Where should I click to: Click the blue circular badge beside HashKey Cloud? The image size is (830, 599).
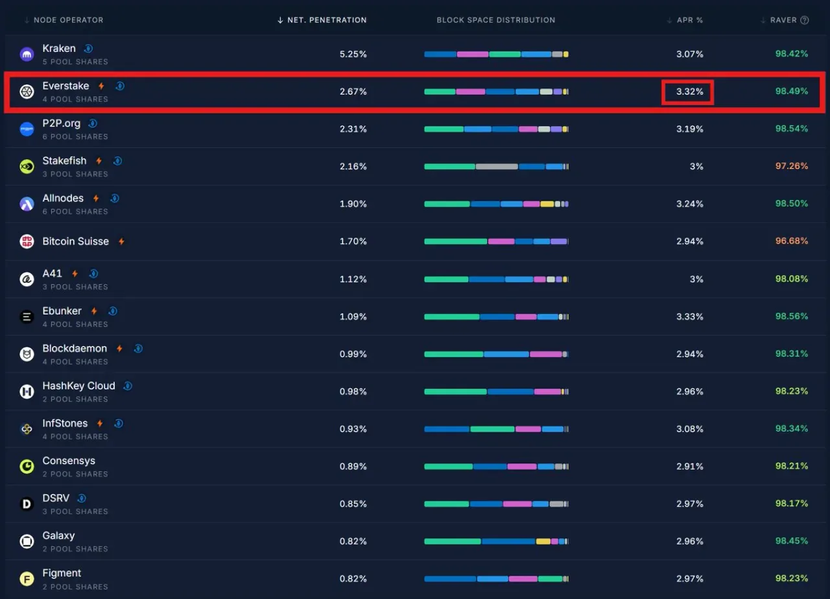[x=128, y=386]
